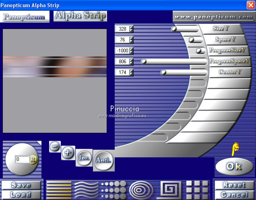Click the ProgressSpaceY label

coord(229,61)
